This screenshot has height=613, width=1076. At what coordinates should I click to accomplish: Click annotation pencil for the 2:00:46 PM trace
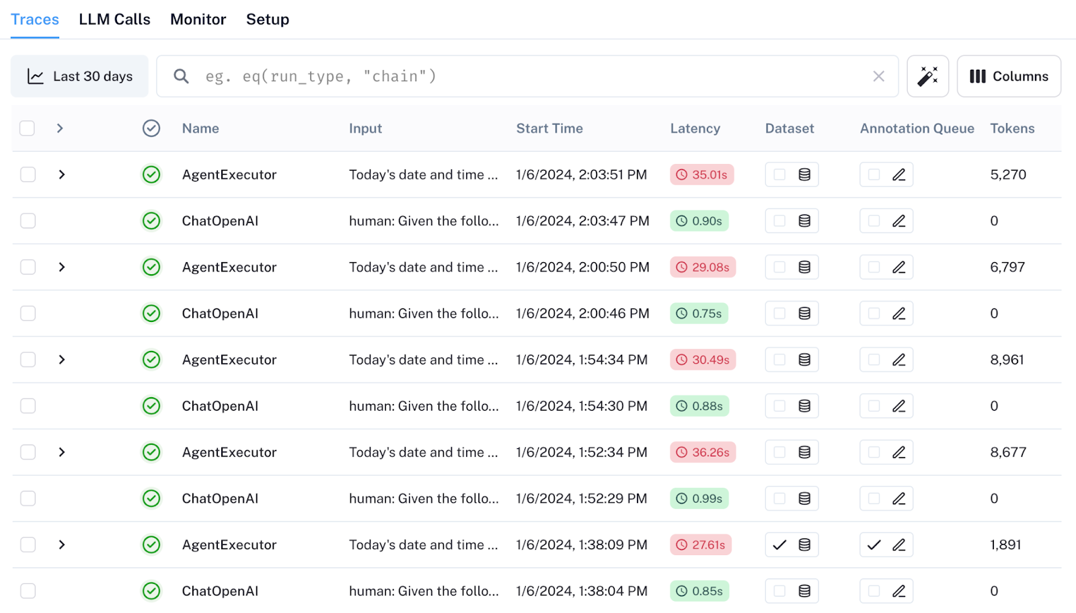click(898, 313)
